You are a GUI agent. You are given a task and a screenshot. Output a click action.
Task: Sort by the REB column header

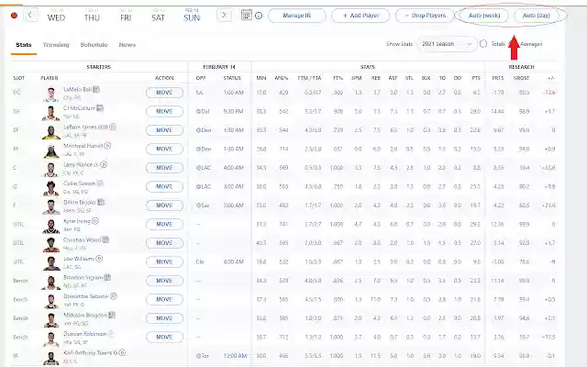(376, 78)
